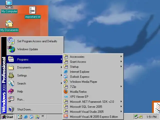This screenshot has width=160, height=120.
Task: Open the 7-Zip program group
Action: point(93,87)
